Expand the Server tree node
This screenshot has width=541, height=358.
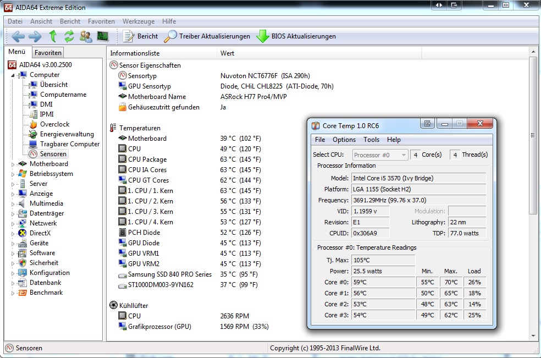[13, 184]
